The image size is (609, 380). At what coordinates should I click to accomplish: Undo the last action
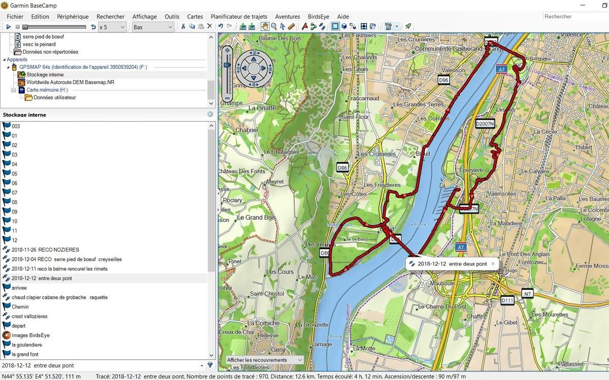[220, 26]
